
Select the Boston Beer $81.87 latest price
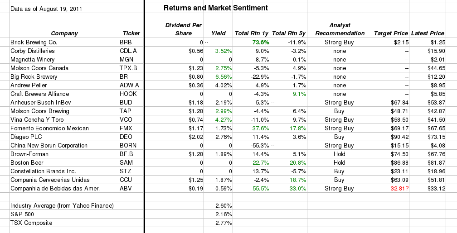pos(436,163)
